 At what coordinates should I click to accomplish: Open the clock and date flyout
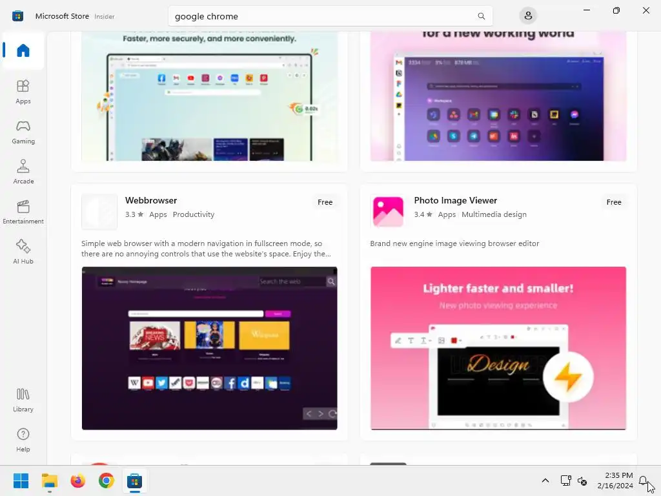[x=615, y=480]
